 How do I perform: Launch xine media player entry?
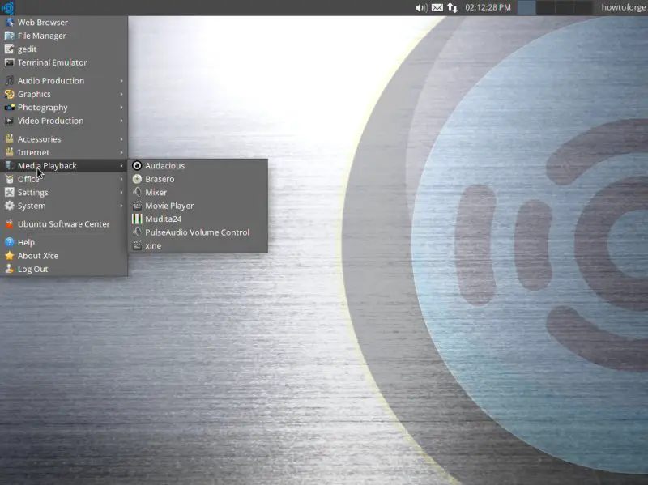tap(198, 245)
